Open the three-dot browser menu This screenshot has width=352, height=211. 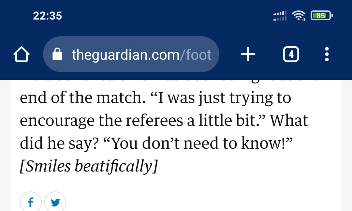[327, 54]
